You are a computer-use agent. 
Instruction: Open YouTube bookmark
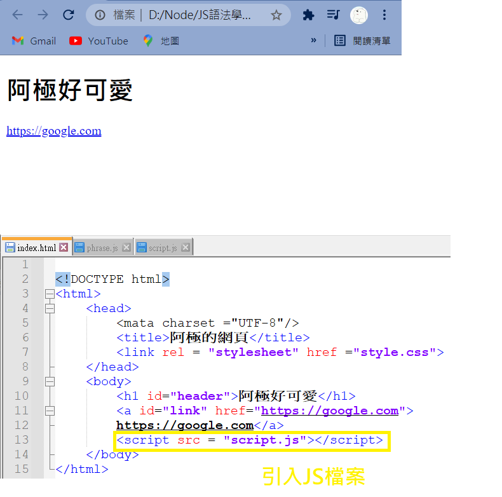[x=98, y=41]
